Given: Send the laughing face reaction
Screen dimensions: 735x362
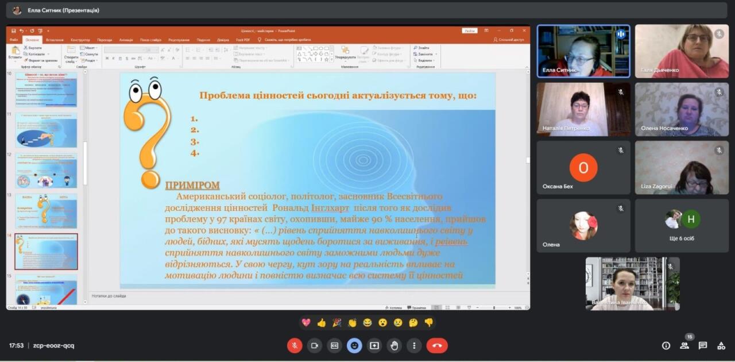Looking at the screenshot, I should tap(367, 323).
